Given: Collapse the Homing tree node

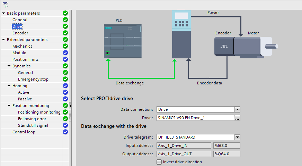Looking at the screenshot, I should coord(9,86).
